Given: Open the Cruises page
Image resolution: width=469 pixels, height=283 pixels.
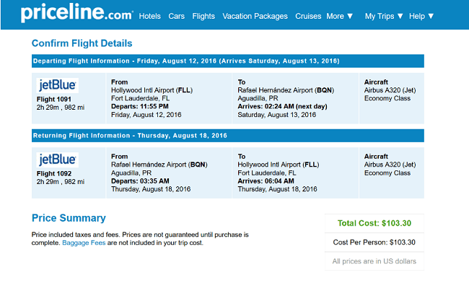Looking at the screenshot, I should 308,16.
